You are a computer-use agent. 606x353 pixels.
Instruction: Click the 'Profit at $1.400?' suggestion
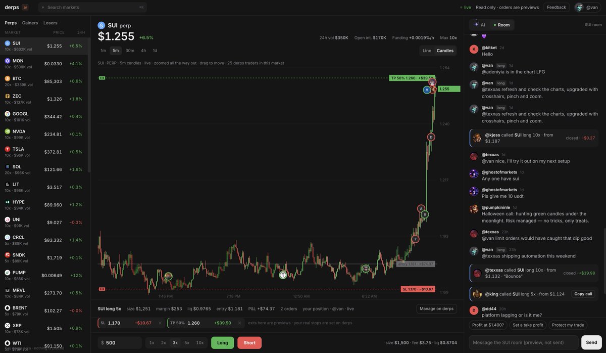point(488,325)
